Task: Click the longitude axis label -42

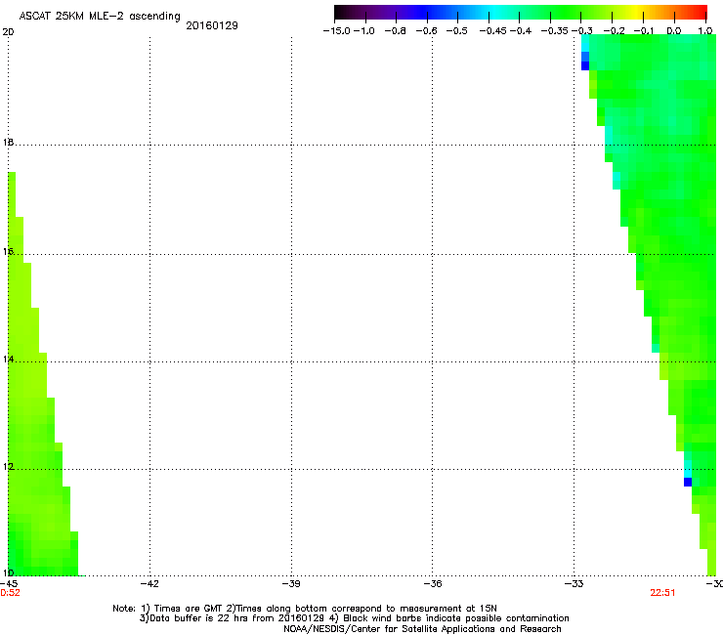Action: (x=149, y=583)
